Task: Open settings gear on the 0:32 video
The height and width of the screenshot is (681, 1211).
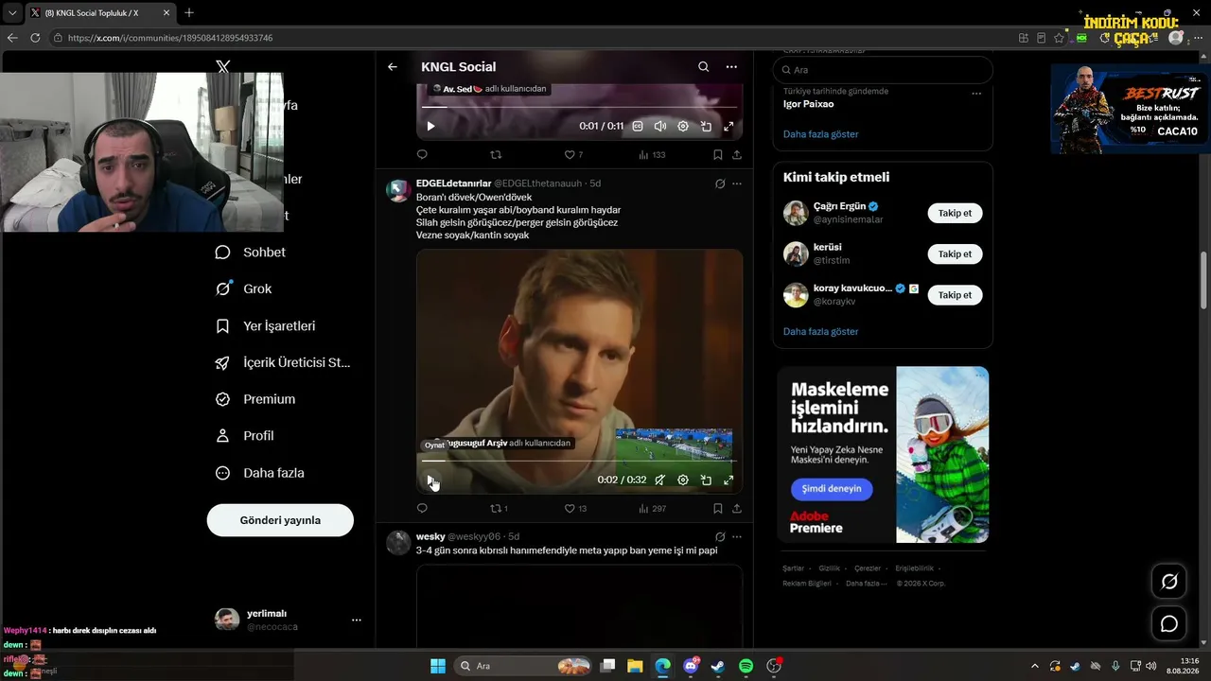Action: coord(683,480)
